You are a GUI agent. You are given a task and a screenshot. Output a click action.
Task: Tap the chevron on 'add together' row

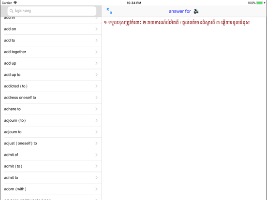point(97,52)
